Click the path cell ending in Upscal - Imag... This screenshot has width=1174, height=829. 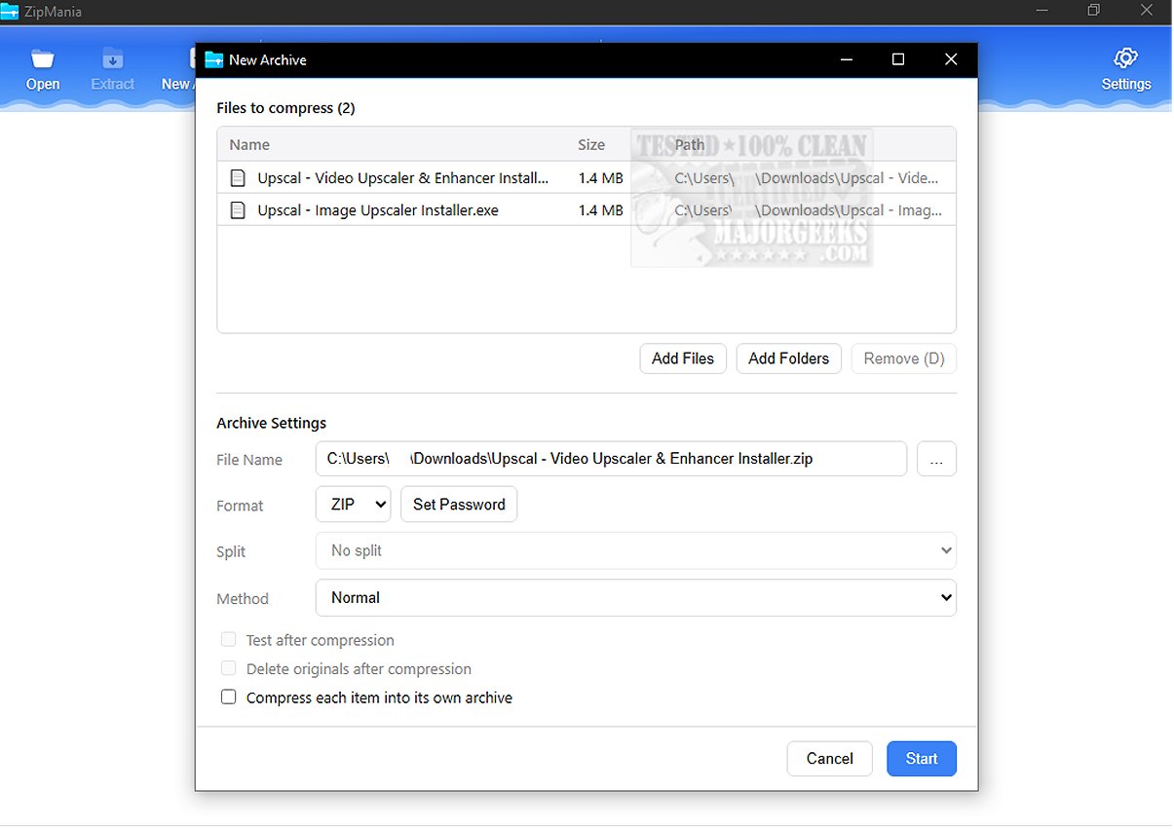click(808, 209)
